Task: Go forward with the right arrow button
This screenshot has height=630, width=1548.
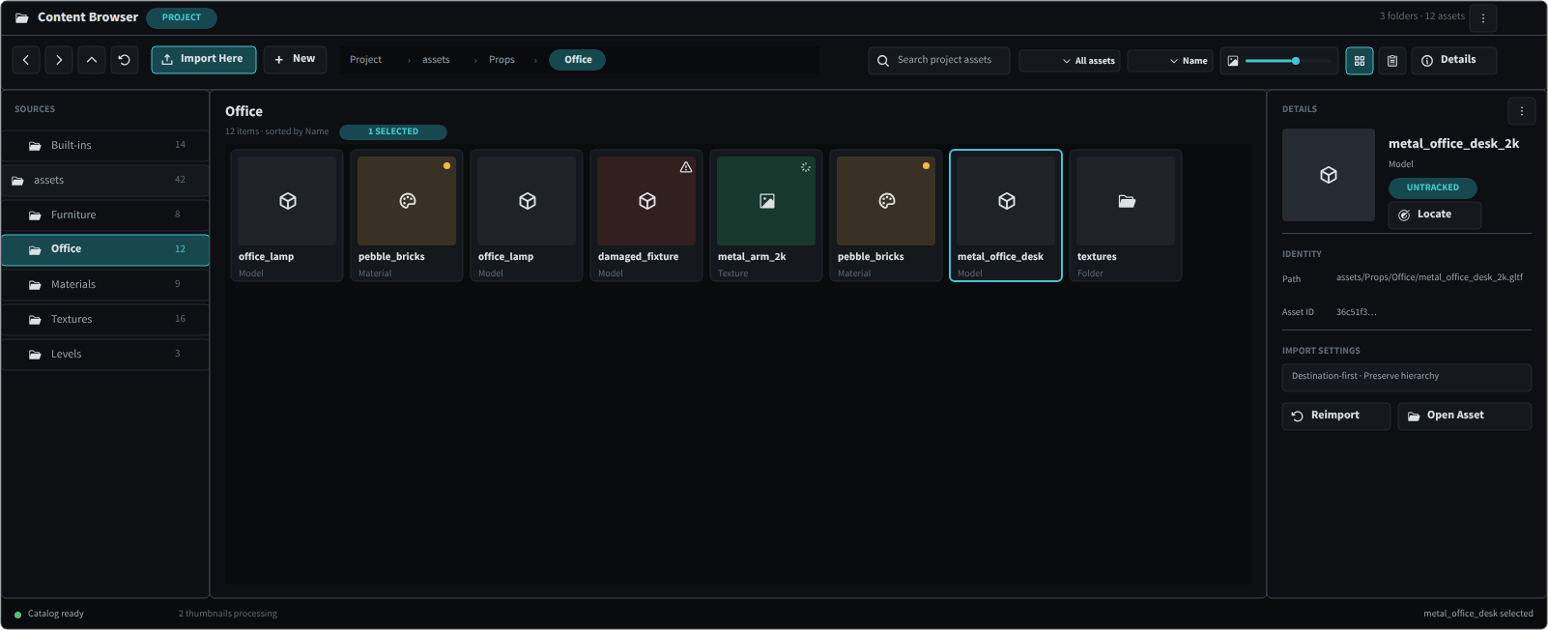Action: [59, 60]
